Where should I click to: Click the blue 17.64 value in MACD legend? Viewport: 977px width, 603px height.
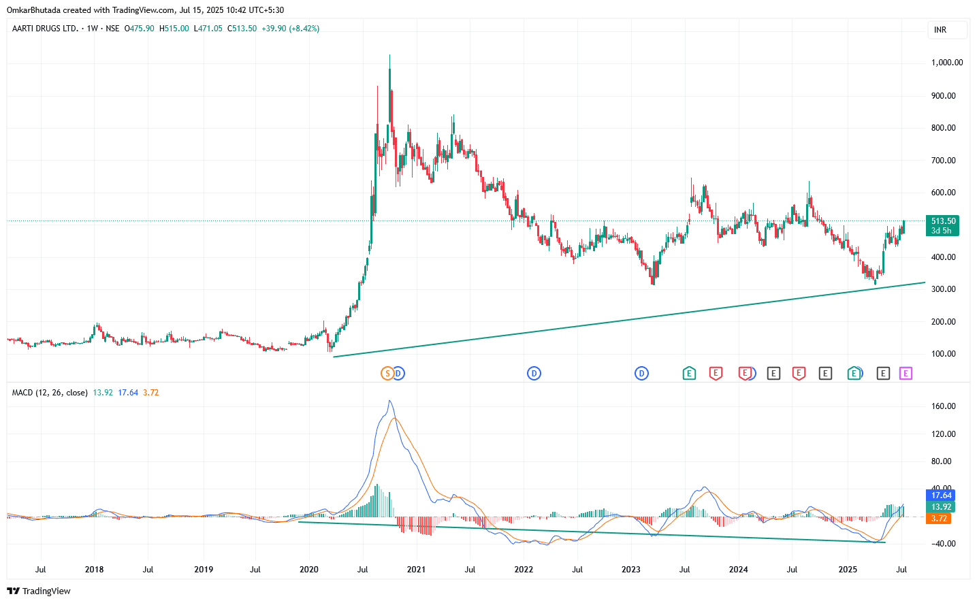coord(128,393)
